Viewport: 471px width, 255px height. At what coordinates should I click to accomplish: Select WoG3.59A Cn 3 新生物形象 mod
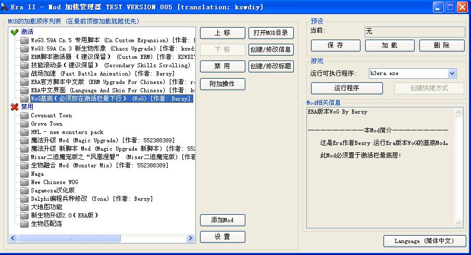pyautogui.click(x=113, y=48)
